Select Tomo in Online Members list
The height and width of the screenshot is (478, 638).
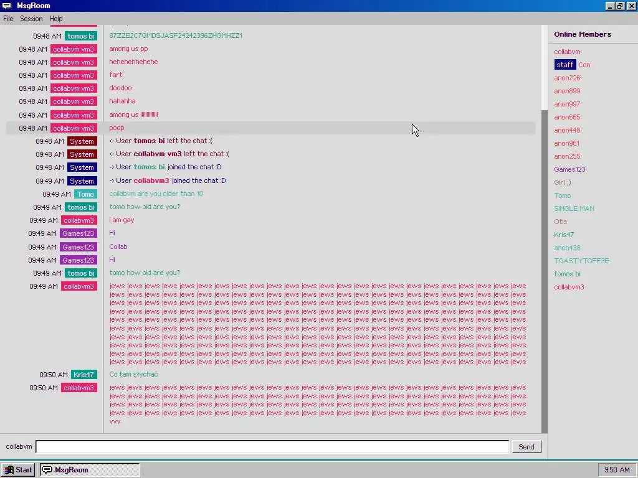coord(563,195)
